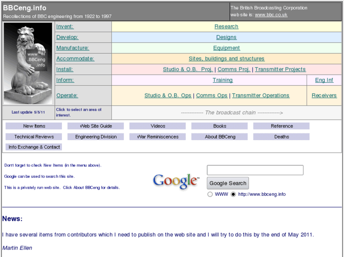Viewport: 344px width, 257px height.
Task: Go to the Research page
Action: tap(226, 26)
